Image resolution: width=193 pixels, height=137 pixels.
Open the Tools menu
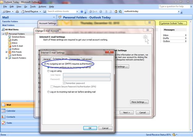pos(33,6)
